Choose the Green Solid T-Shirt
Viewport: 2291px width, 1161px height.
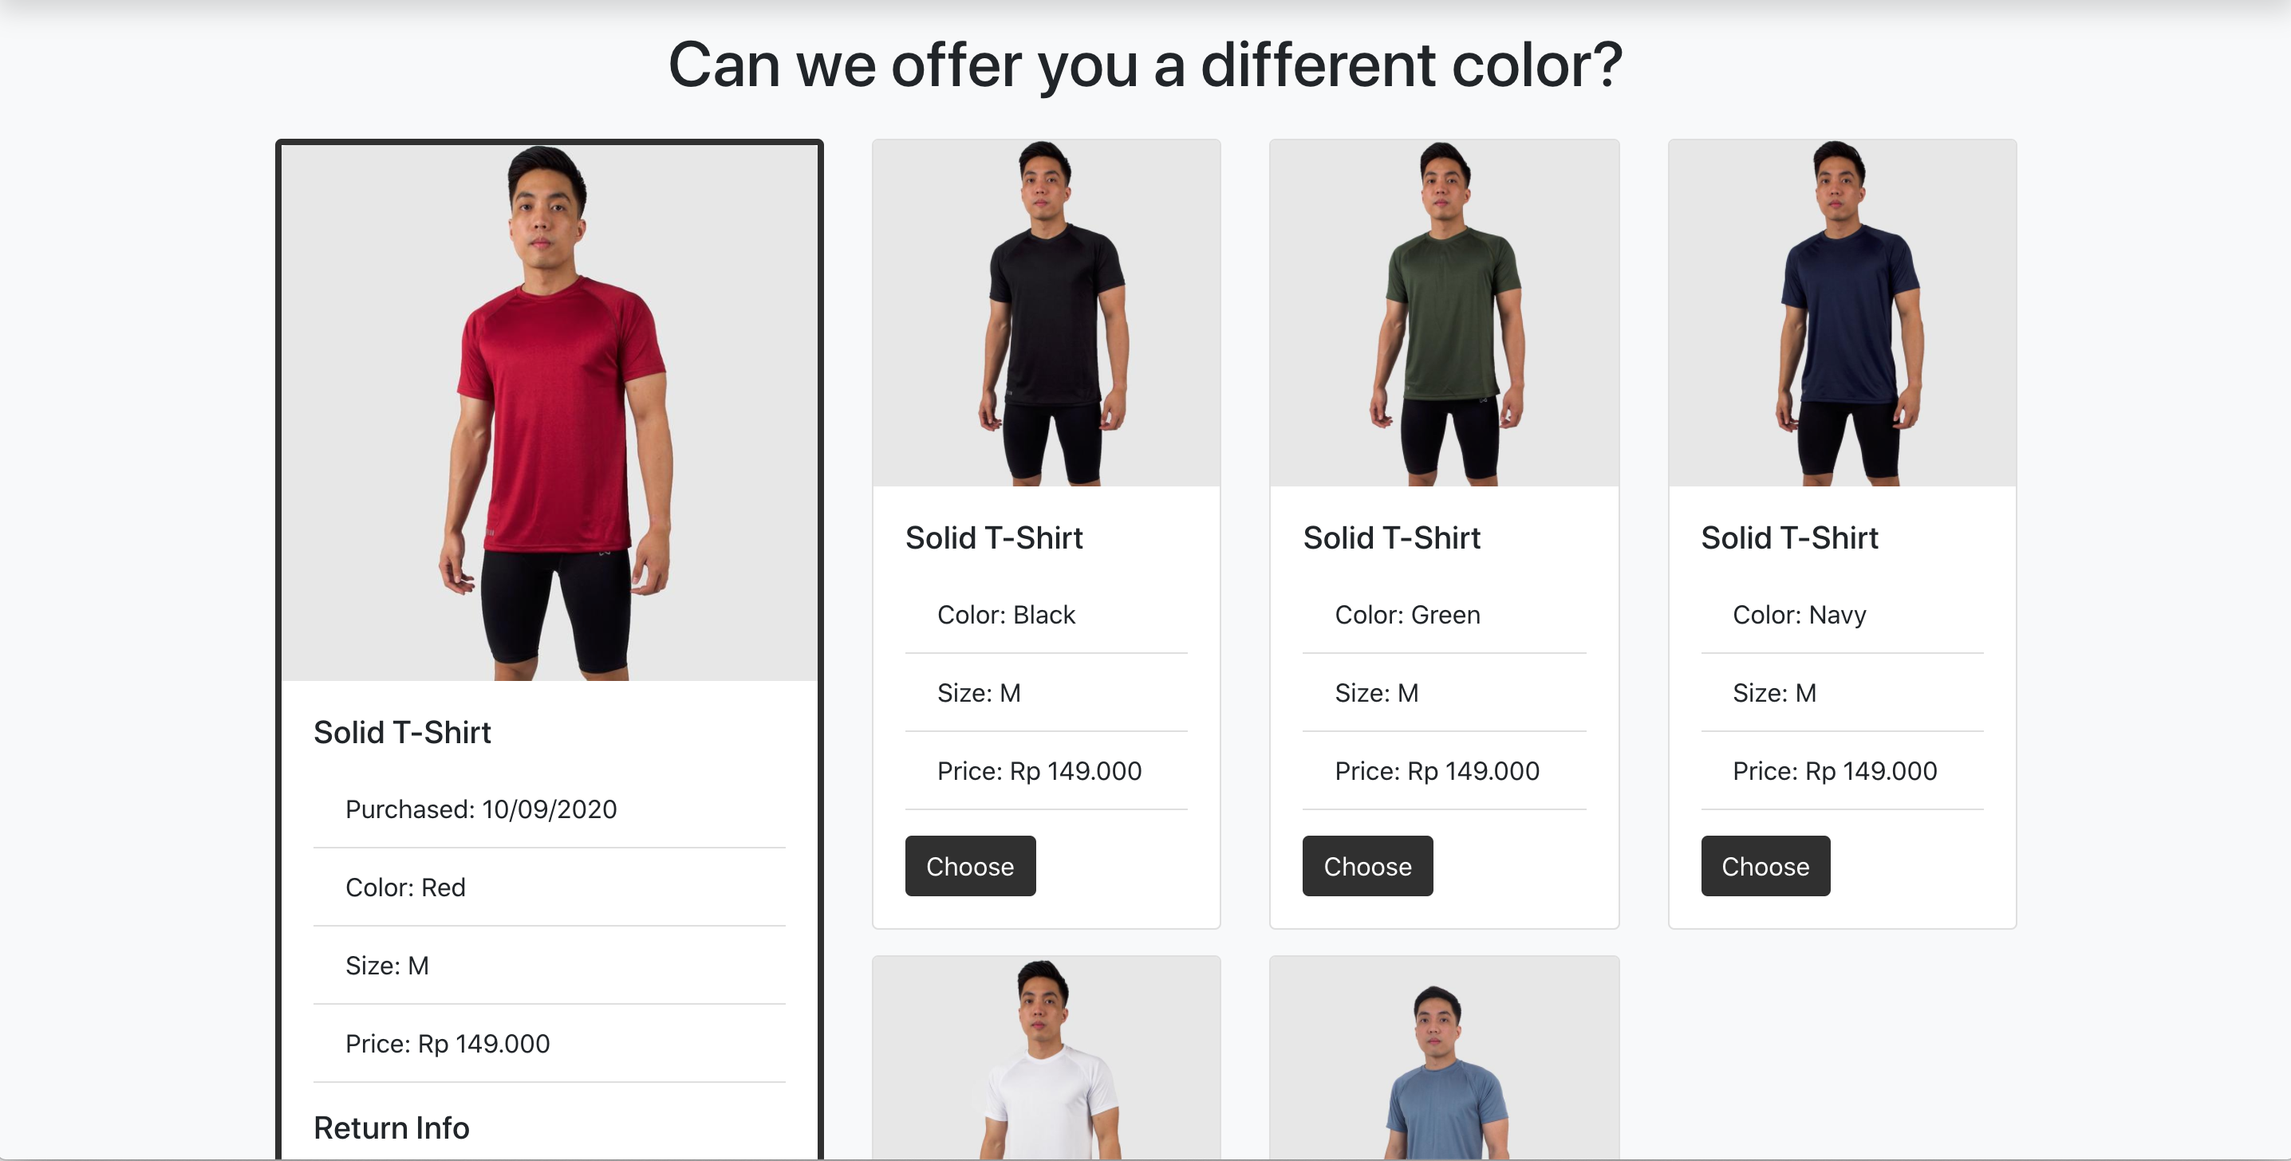pyautogui.click(x=1367, y=866)
